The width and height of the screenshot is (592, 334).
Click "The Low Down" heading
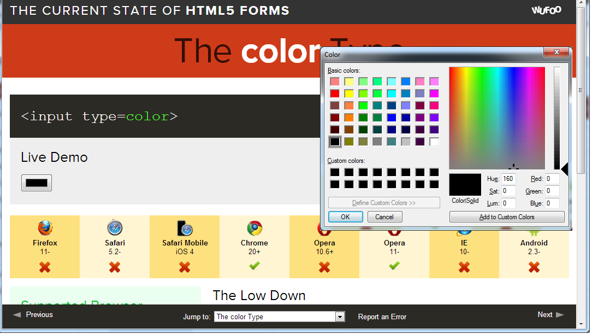(x=259, y=295)
